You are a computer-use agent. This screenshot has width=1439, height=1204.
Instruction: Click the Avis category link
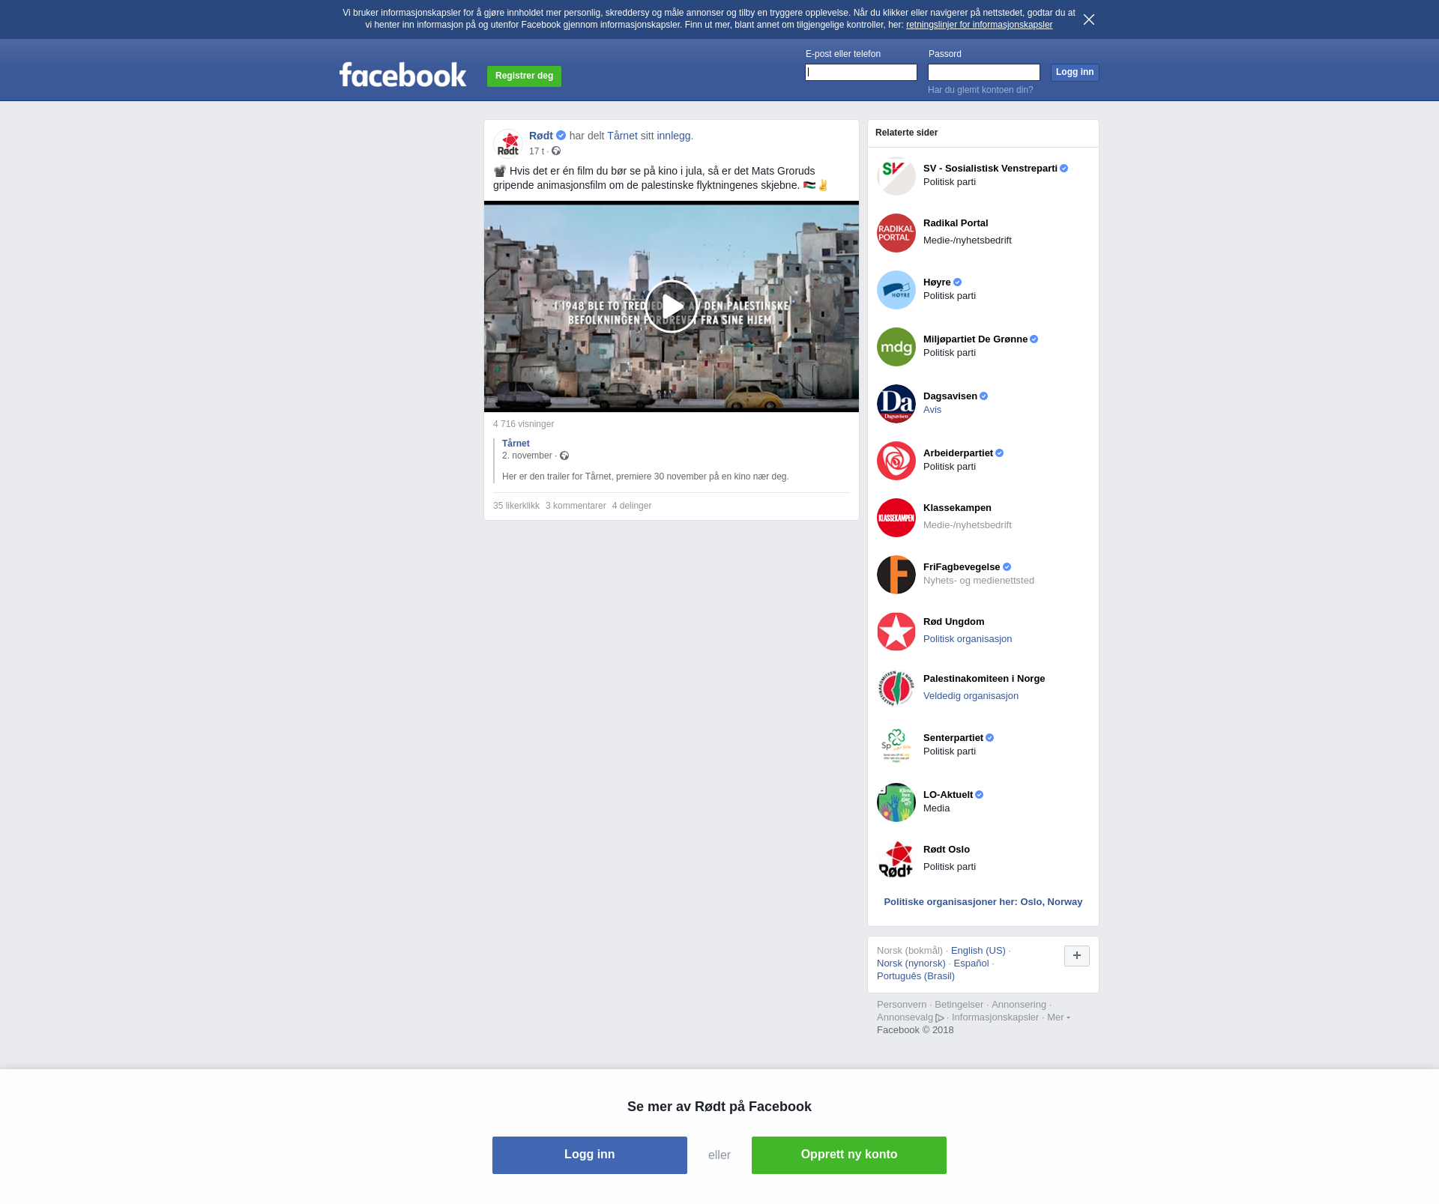(x=932, y=410)
